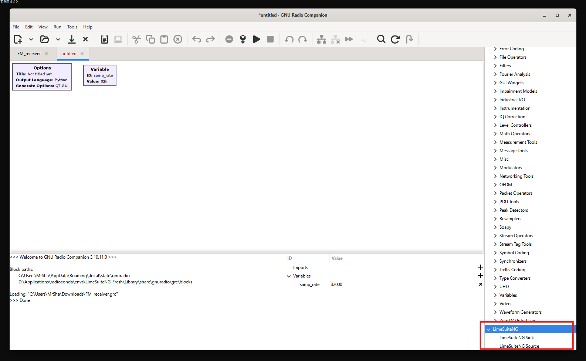Click the reload blocks icon
586x361 pixels.
point(395,39)
